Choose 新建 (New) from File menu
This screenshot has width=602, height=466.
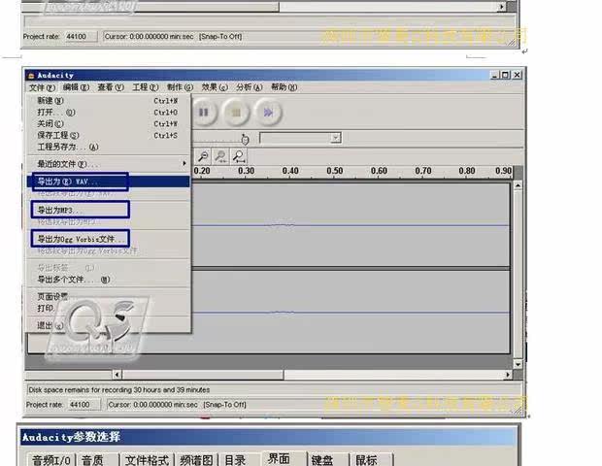[x=109, y=101]
